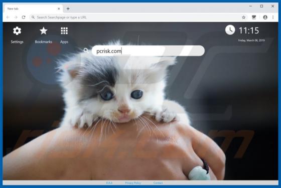Open the Apps grid icon

tap(64, 30)
